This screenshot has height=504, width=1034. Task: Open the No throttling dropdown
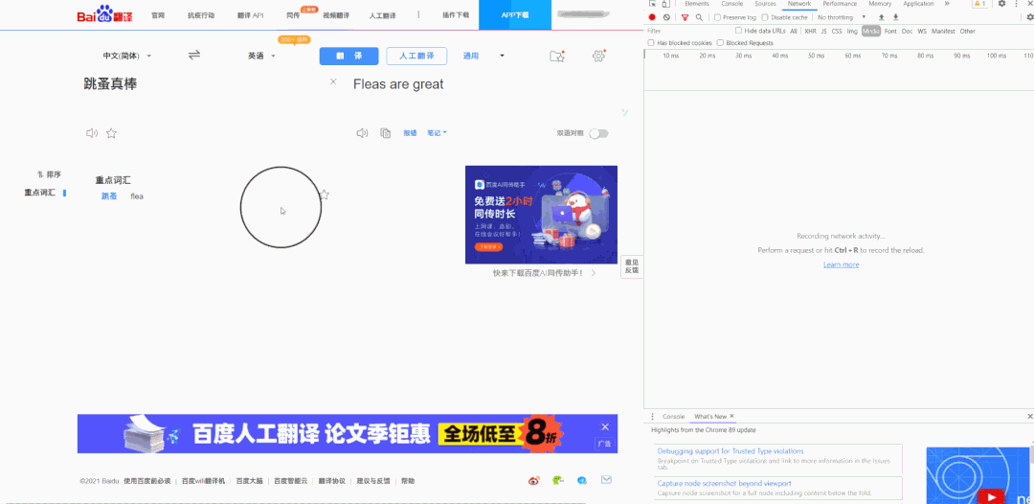point(843,17)
